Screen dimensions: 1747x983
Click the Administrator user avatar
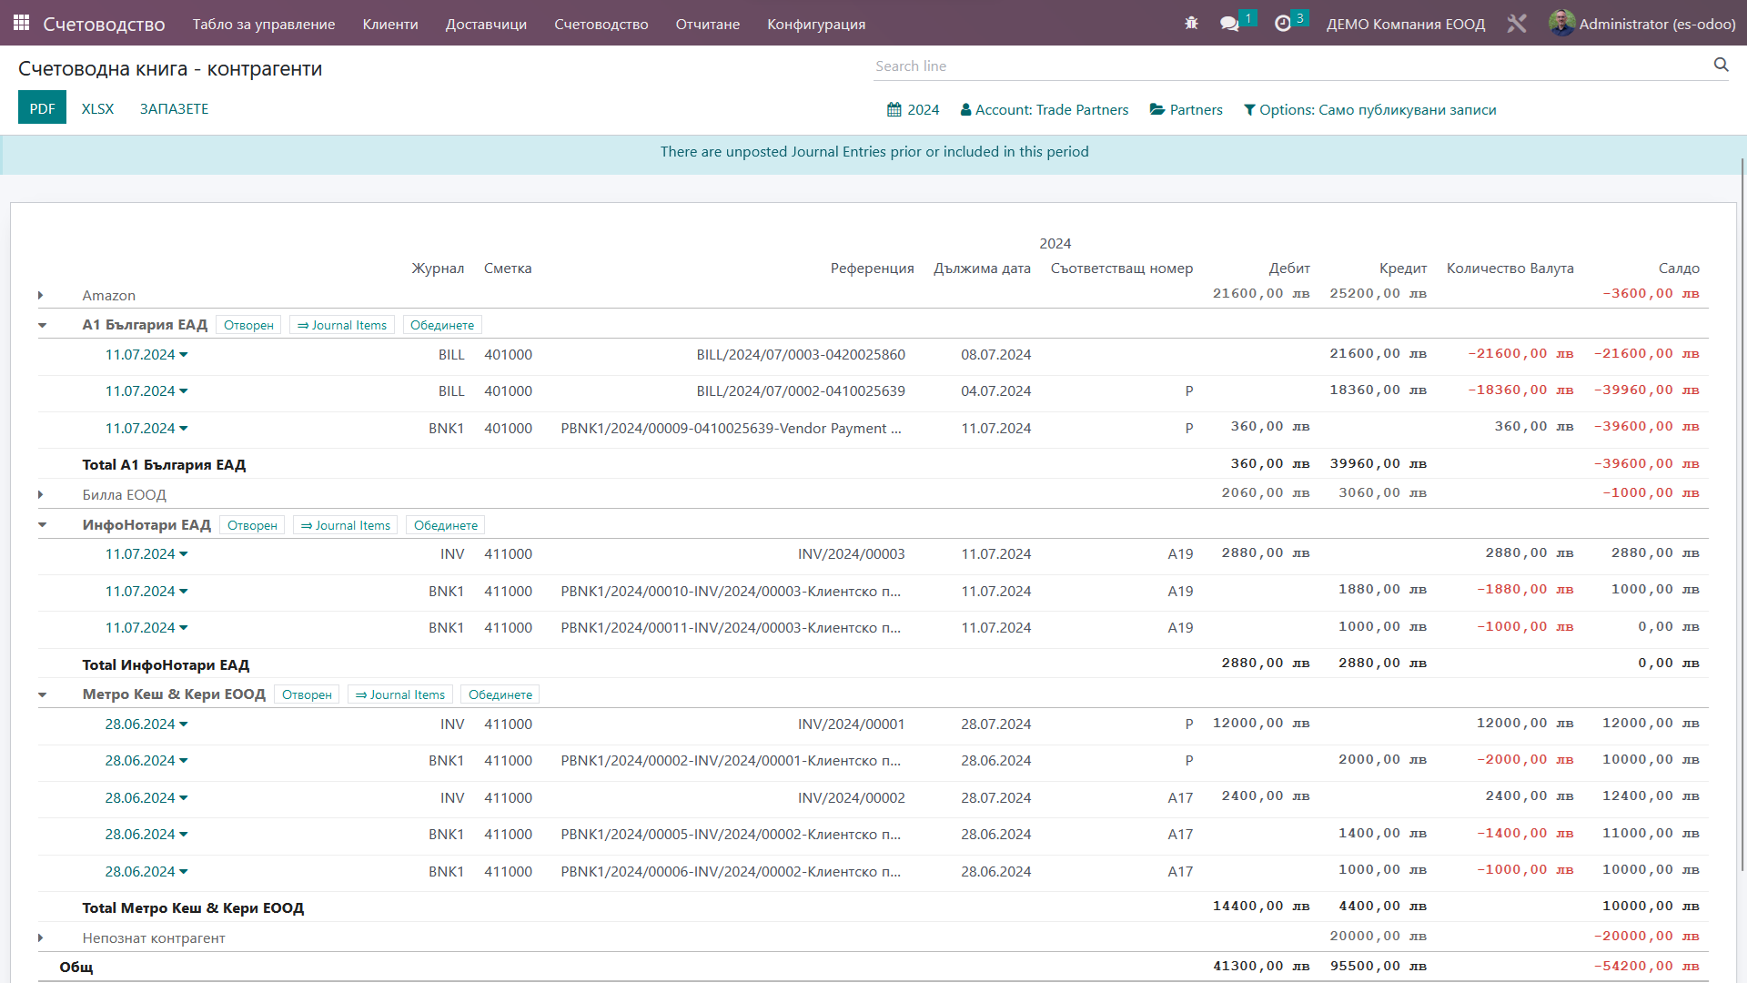tap(1561, 23)
